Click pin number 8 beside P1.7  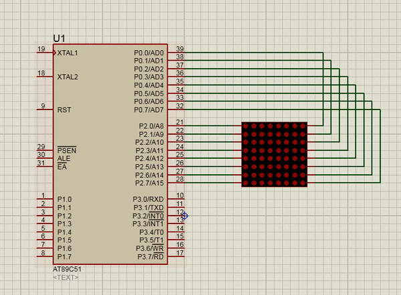coord(43,252)
